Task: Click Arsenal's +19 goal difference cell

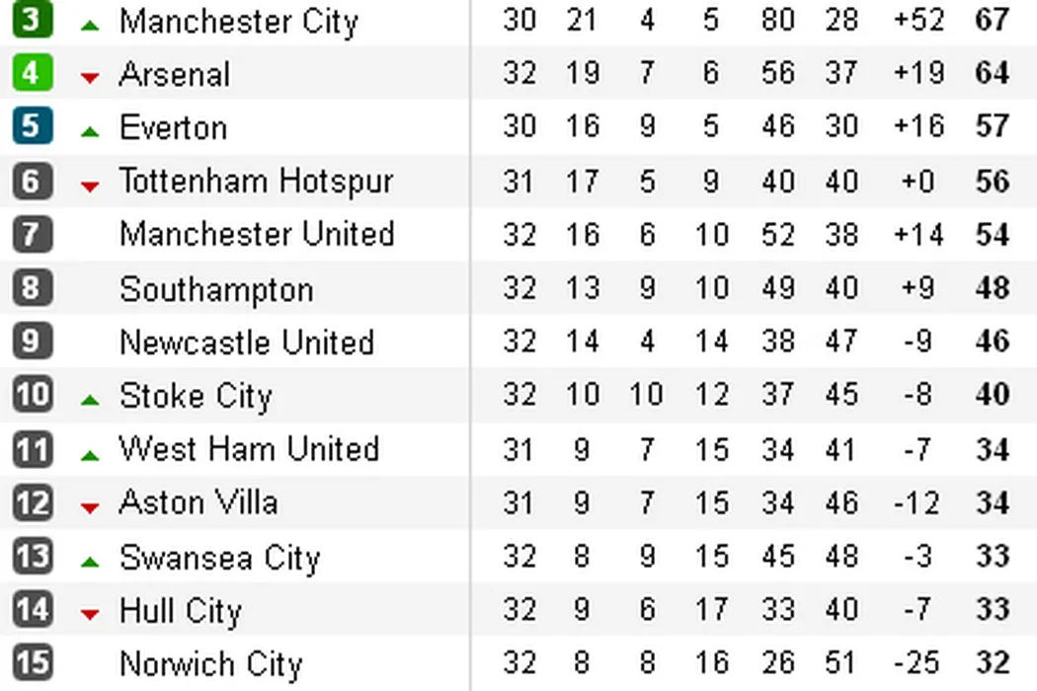Action: [917, 73]
